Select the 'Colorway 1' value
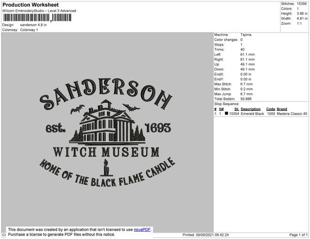310x239 pixels. tap(29, 30)
